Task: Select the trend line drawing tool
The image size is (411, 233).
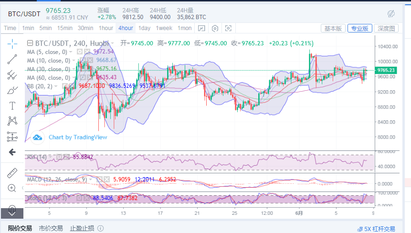Action: [12, 59]
